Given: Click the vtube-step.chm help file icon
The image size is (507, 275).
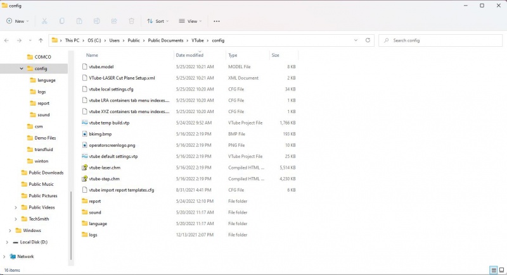Looking at the screenshot, I should tap(85, 179).
